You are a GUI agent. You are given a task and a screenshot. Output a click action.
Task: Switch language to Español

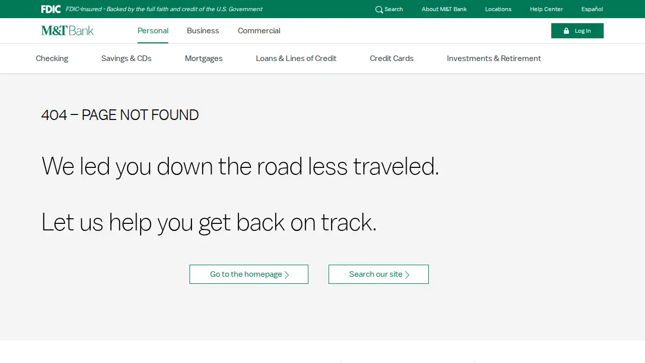pos(592,9)
